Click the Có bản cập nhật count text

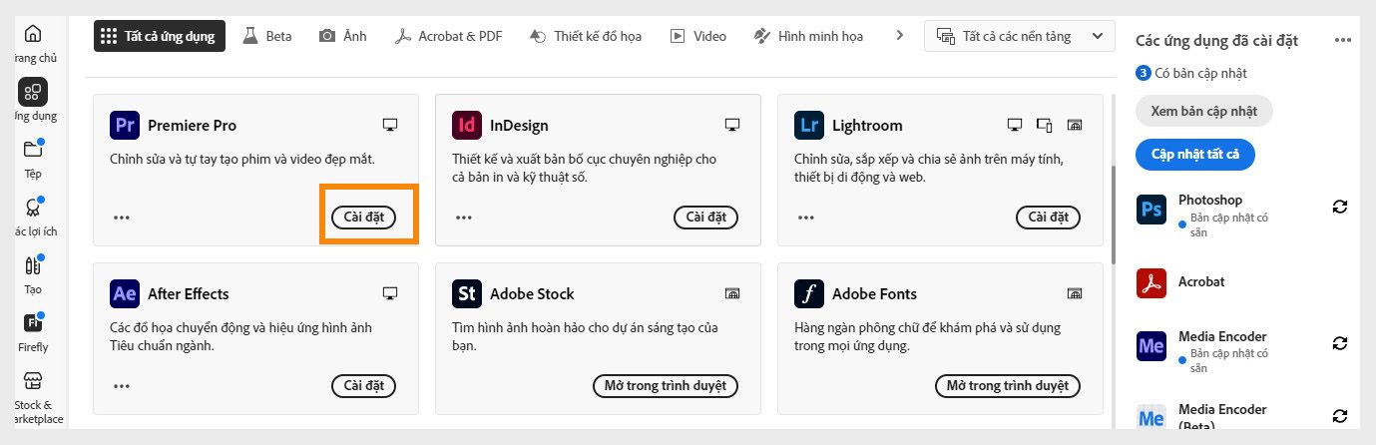1200,73
